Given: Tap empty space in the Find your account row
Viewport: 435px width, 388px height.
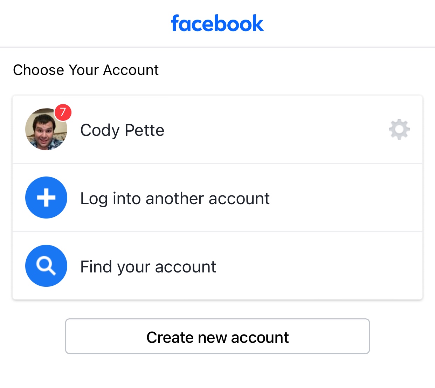Looking at the screenshot, I should tap(315, 266).
